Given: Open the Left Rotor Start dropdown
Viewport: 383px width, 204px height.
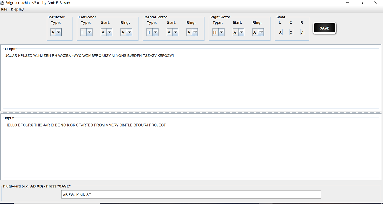Looking at the screenshot, I should coord(106,32).
